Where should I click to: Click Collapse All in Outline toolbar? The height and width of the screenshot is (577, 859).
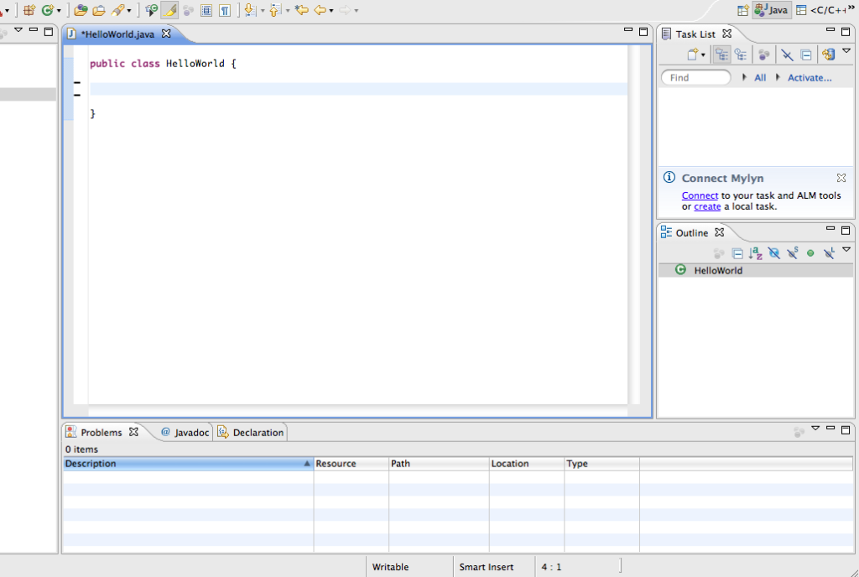737,253
